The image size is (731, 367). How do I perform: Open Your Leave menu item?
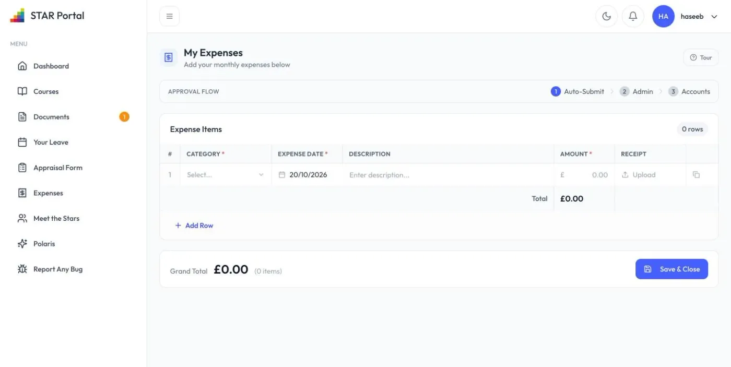pyautogui.click(x=73, y=142)
